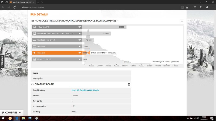The width and height of the screenshot is (216, 121).
Task: Open the Windows Start menu
Action: (x=3, y=118)
